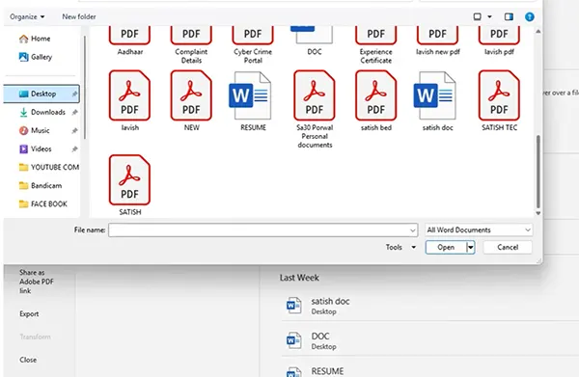Click the help icon in dialog toolbar

[x=529, y=16]
